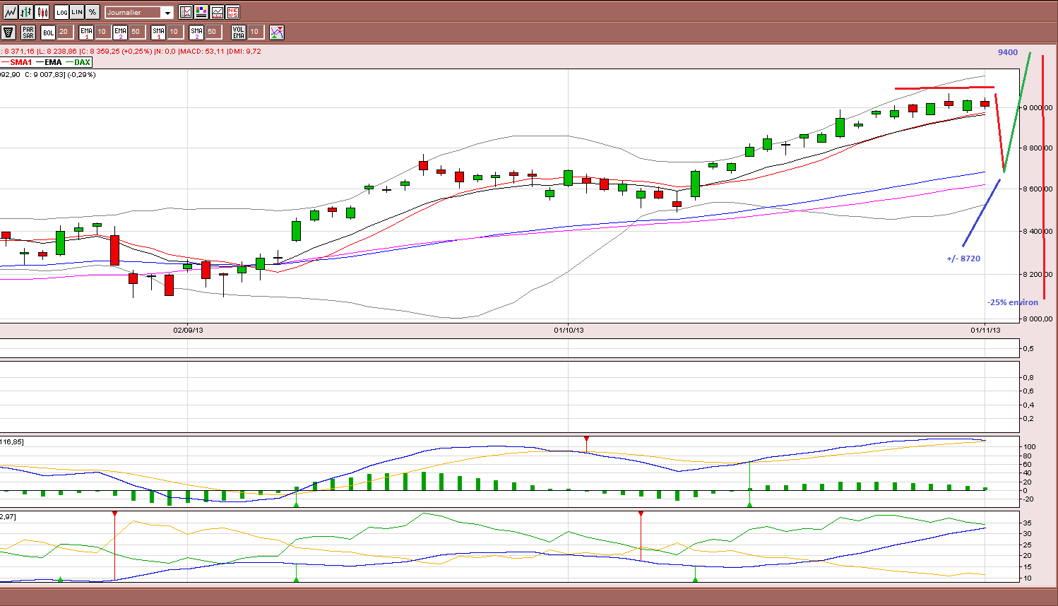Image resolution: width=1058 pixels, height=606 pixels.
Task: Click the DMI: 9,72 readout
Action: point(244,52)
